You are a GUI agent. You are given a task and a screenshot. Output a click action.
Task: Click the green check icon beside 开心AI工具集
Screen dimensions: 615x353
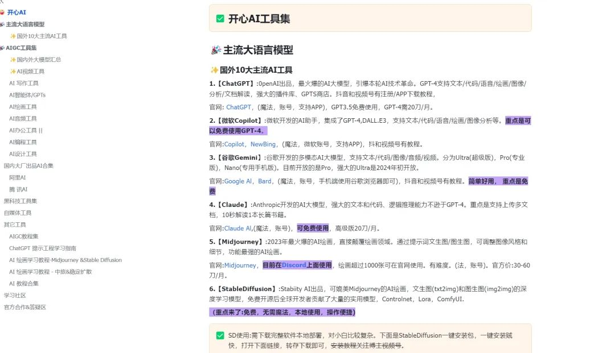pos(220,19)
